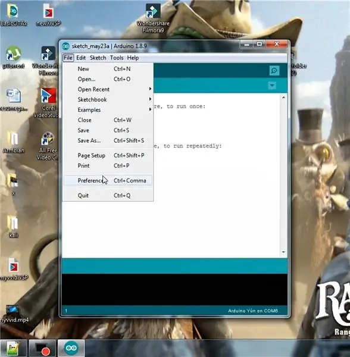Screen dimensions: 350x357
Task: Open the Tools menu
Action: click(x=117, y=58)
